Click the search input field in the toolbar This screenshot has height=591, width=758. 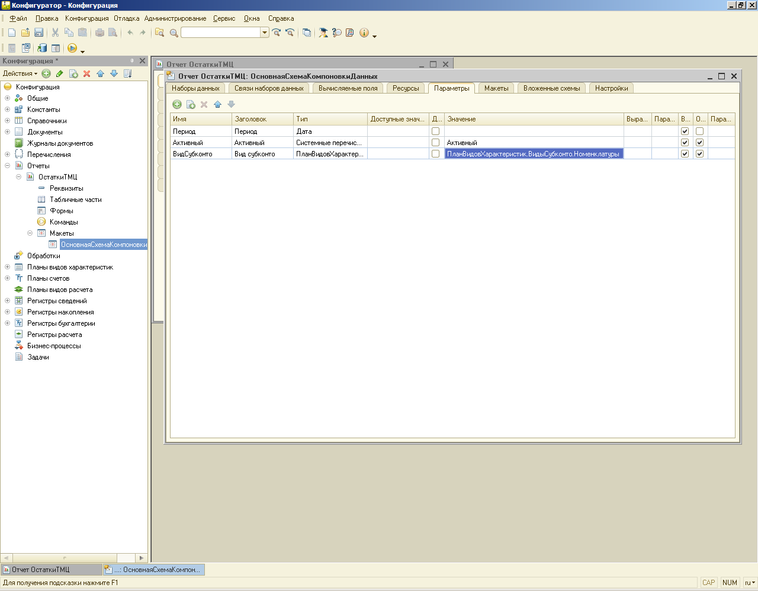click(220, 33)
